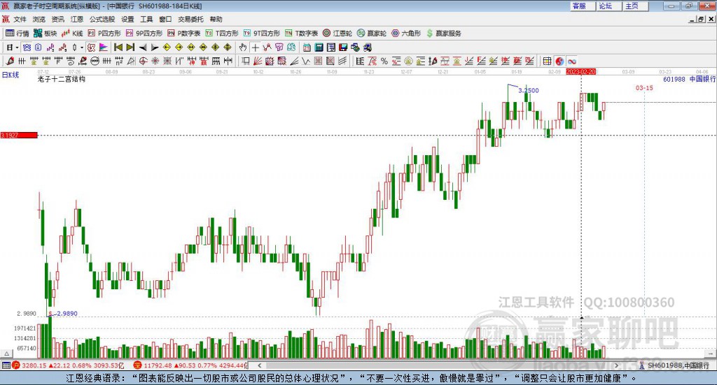Image resolution: width=717 pixels, height=385 pixels.
Task: Click the 论坛 forum button
Action: coord(608,6)
